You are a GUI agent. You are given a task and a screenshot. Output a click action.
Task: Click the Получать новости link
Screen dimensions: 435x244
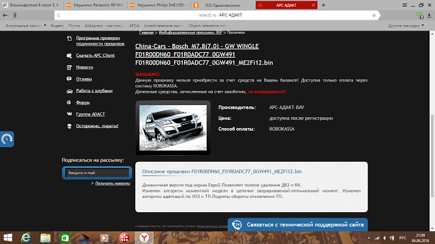(x=112, y=183)
